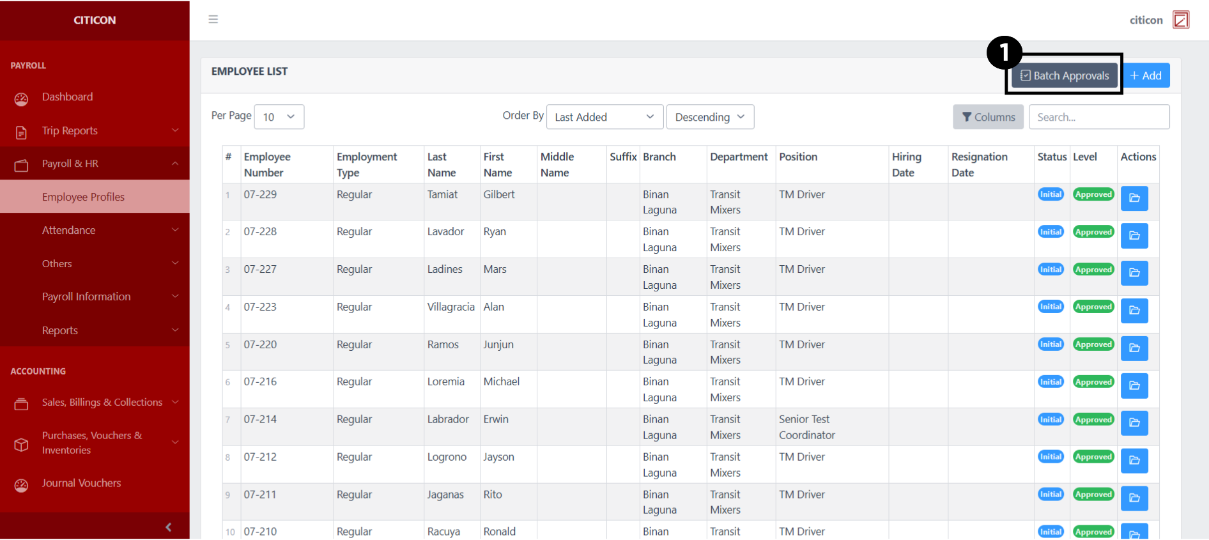Open folder action for employee 07-229
Screen dimensions: 1209x540
click(1134, 198)
